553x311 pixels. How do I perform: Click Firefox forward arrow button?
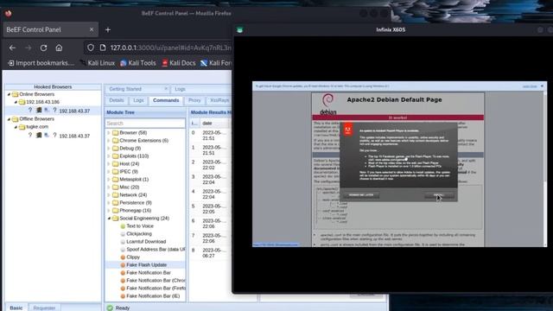pos(29,48)
